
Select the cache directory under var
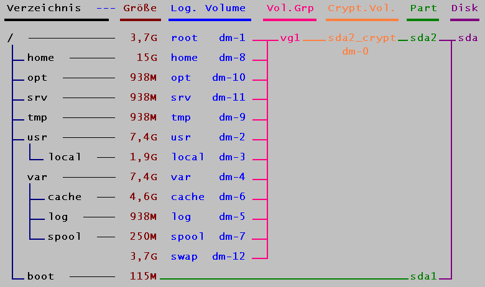[65, 197]
